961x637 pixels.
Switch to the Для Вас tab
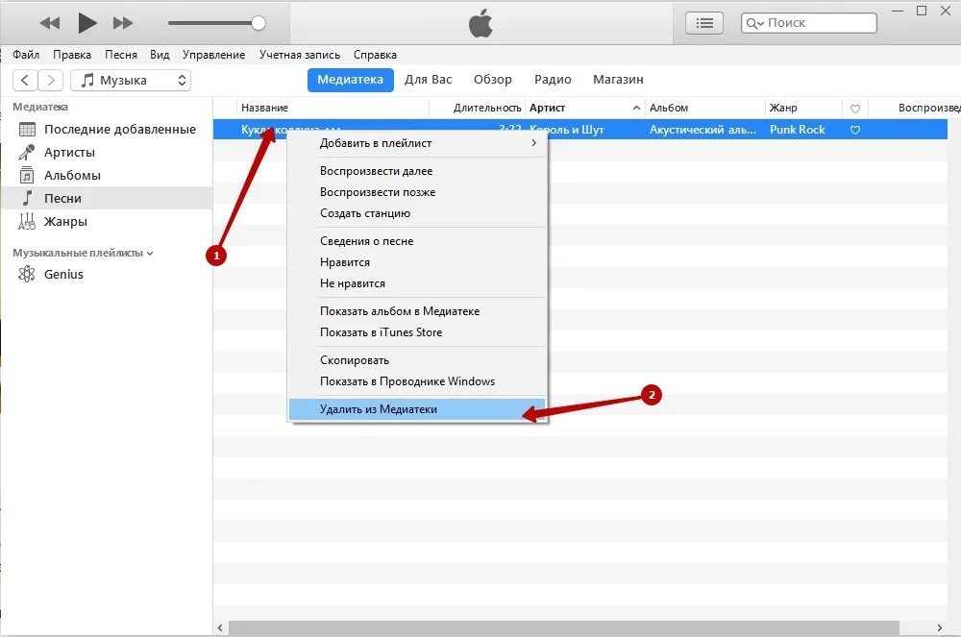tap(428, 80)
